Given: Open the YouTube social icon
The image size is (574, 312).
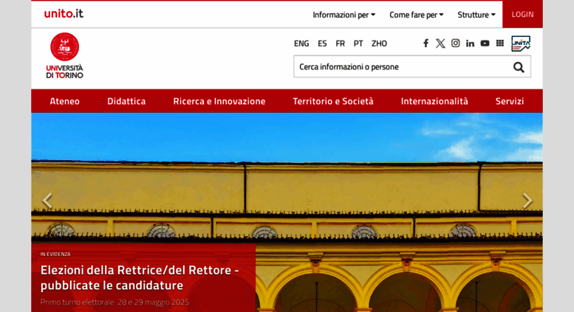Looking at the screenshot, I should tap(485, 44).
